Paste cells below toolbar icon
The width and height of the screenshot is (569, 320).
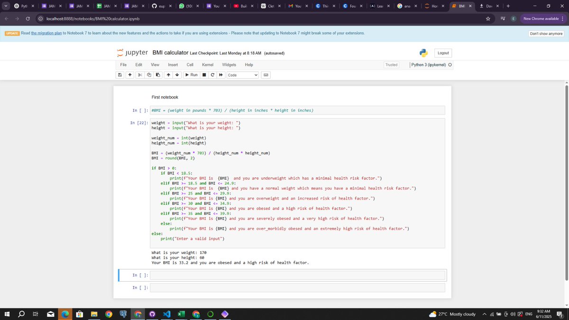pos(158,75)
